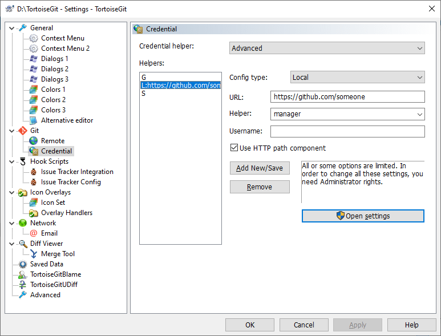This screenshot has height=336, width=441.
Task: Click the Overlay Handlers folder icon
Action: 34,213
